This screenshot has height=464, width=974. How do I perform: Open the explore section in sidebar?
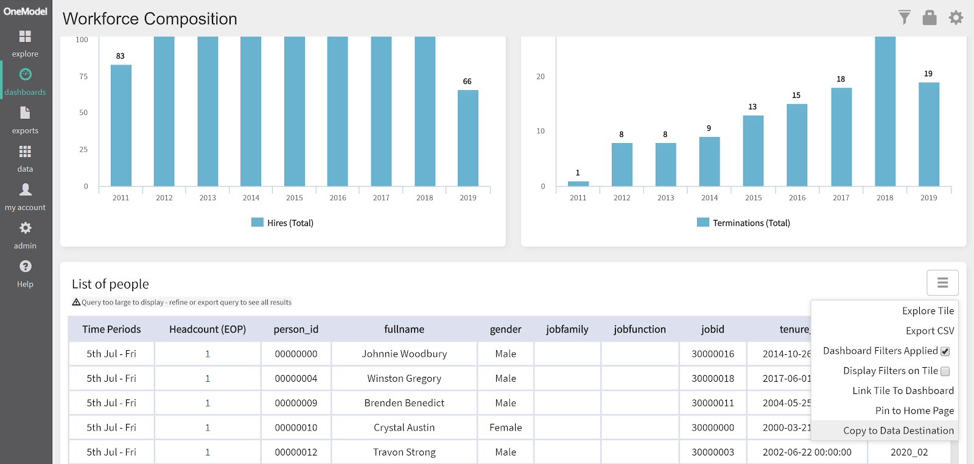[x=25, y=43]
